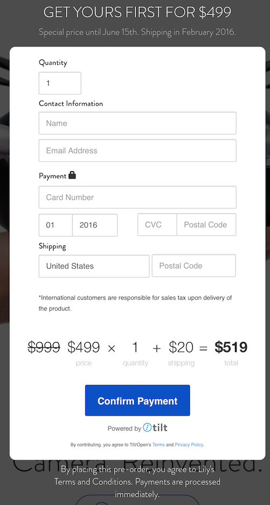Click the $20 shipping amount

tap(181, 347)
